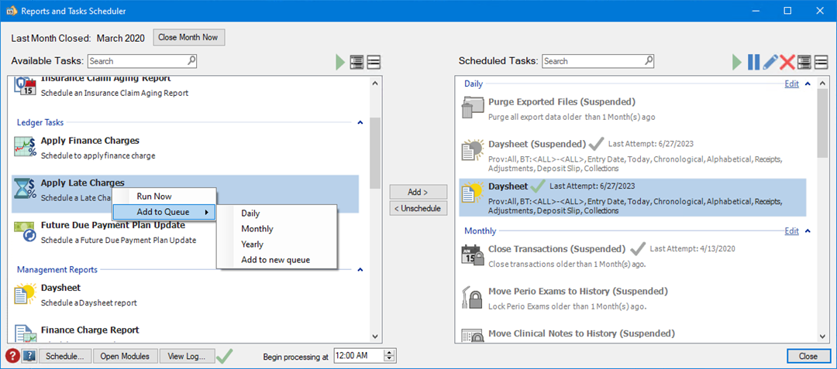
Task: Pause the selected scheduled task
Action: pyautogui.click(x=753, y=62)
